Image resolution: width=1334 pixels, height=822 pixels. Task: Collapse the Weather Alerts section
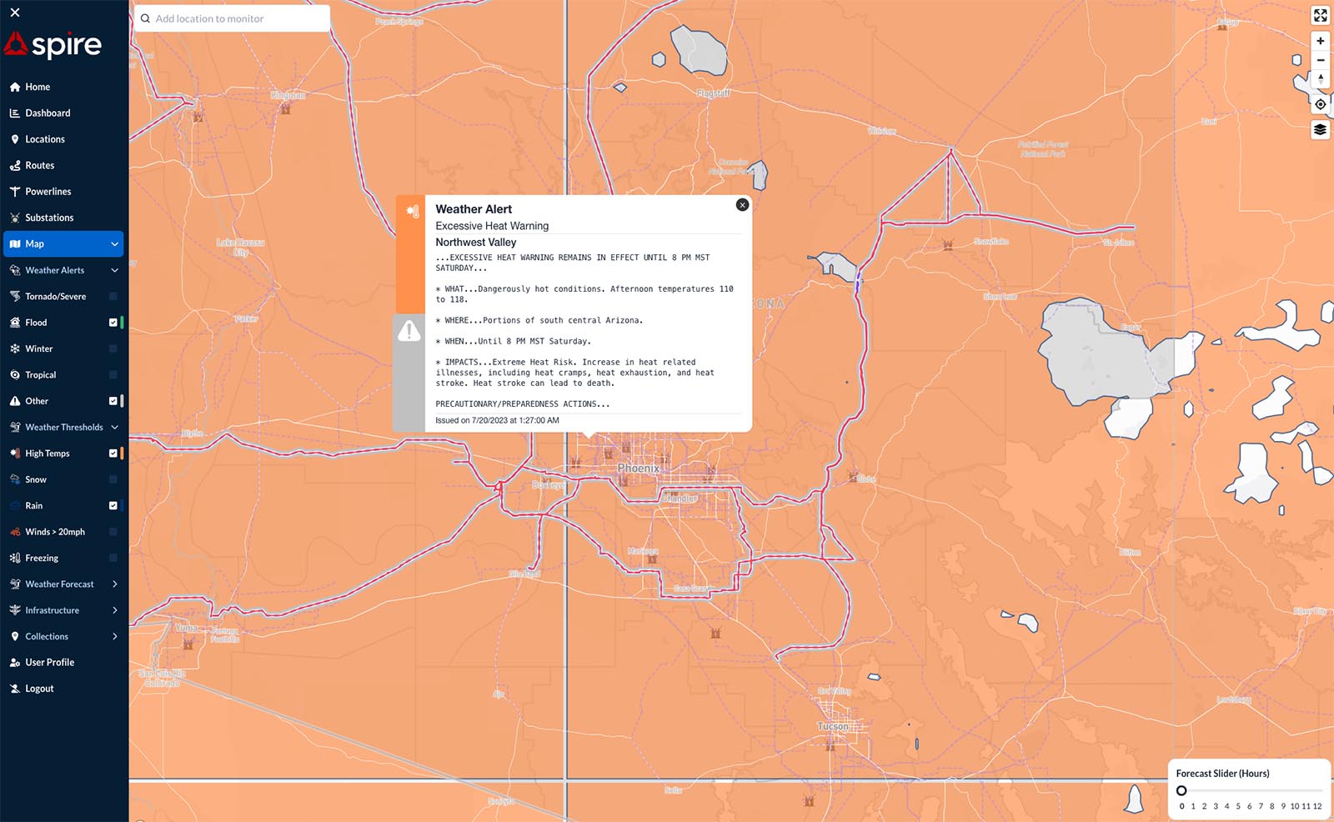tap(114, 270)
